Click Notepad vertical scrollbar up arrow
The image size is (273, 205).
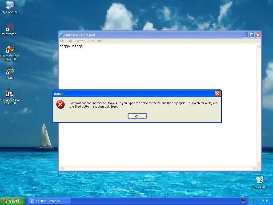(x=259, y=46)
